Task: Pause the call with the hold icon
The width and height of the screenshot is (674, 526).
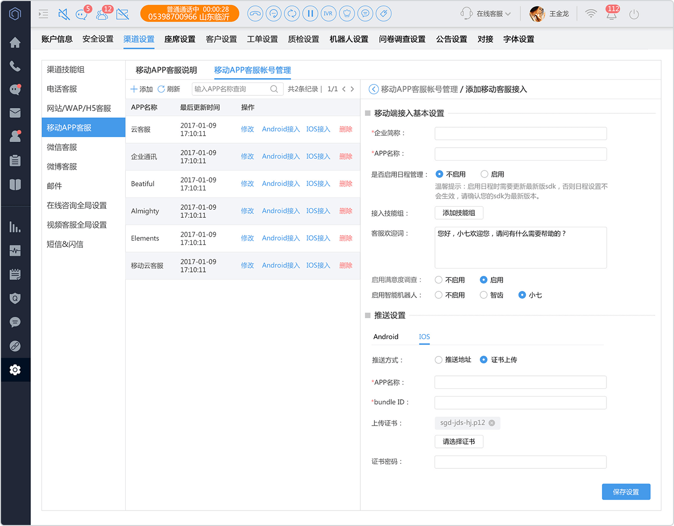Action: pyautogui.click(x=310, y=13)
